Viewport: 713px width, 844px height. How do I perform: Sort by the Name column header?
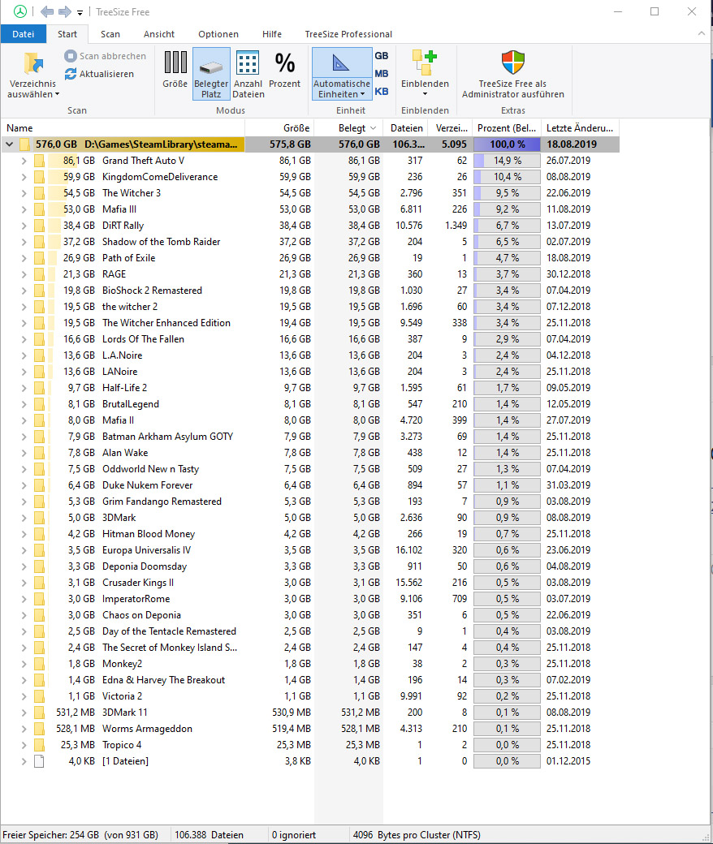click(123, 128)
